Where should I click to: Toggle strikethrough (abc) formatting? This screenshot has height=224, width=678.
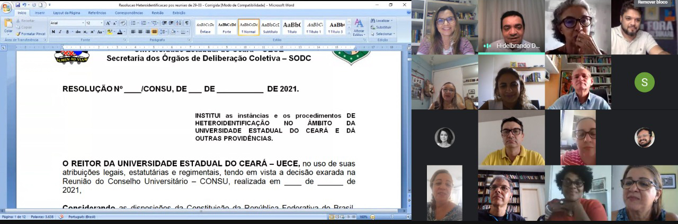pyautogui.click(x=78, y=32)
